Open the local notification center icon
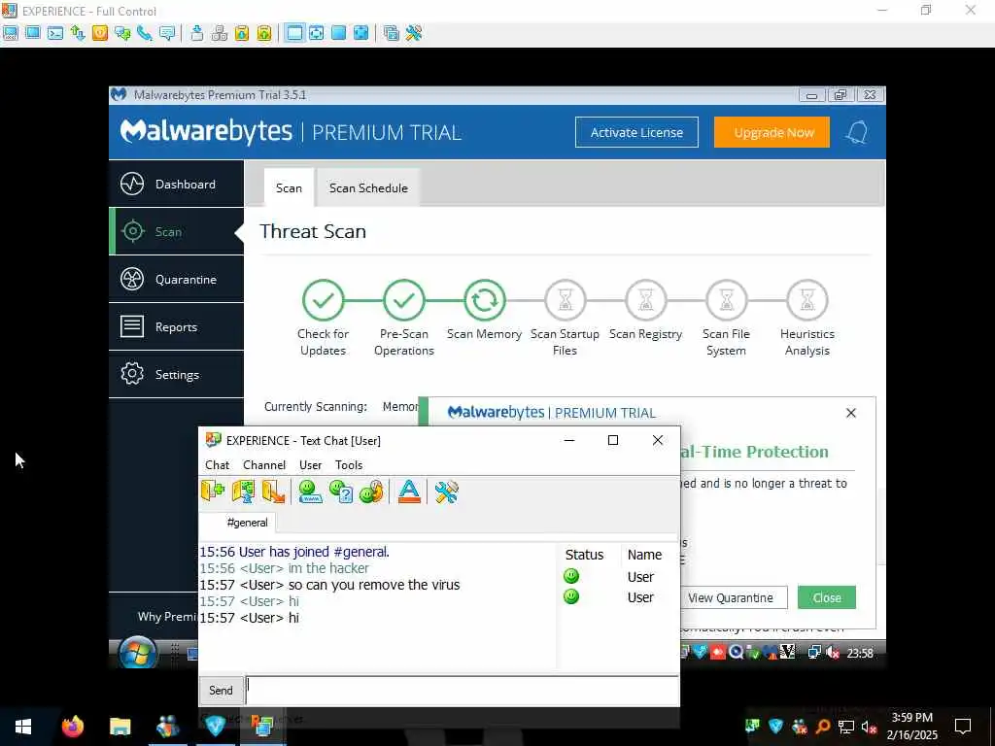 (963, 726)
